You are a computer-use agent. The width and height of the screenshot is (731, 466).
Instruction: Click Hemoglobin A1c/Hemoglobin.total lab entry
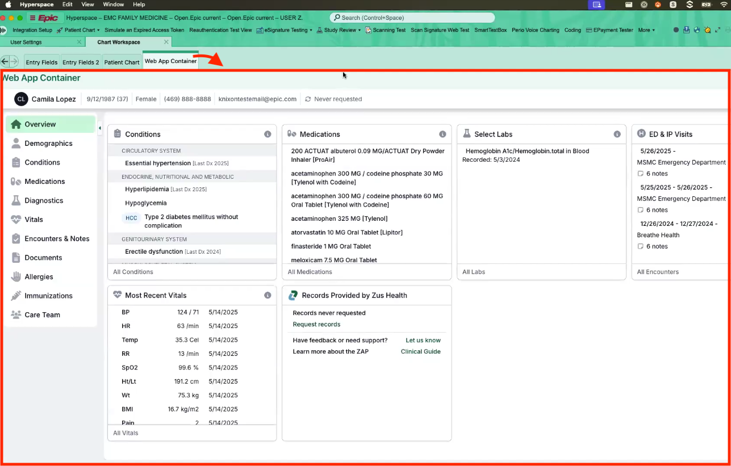coord(527,152)
